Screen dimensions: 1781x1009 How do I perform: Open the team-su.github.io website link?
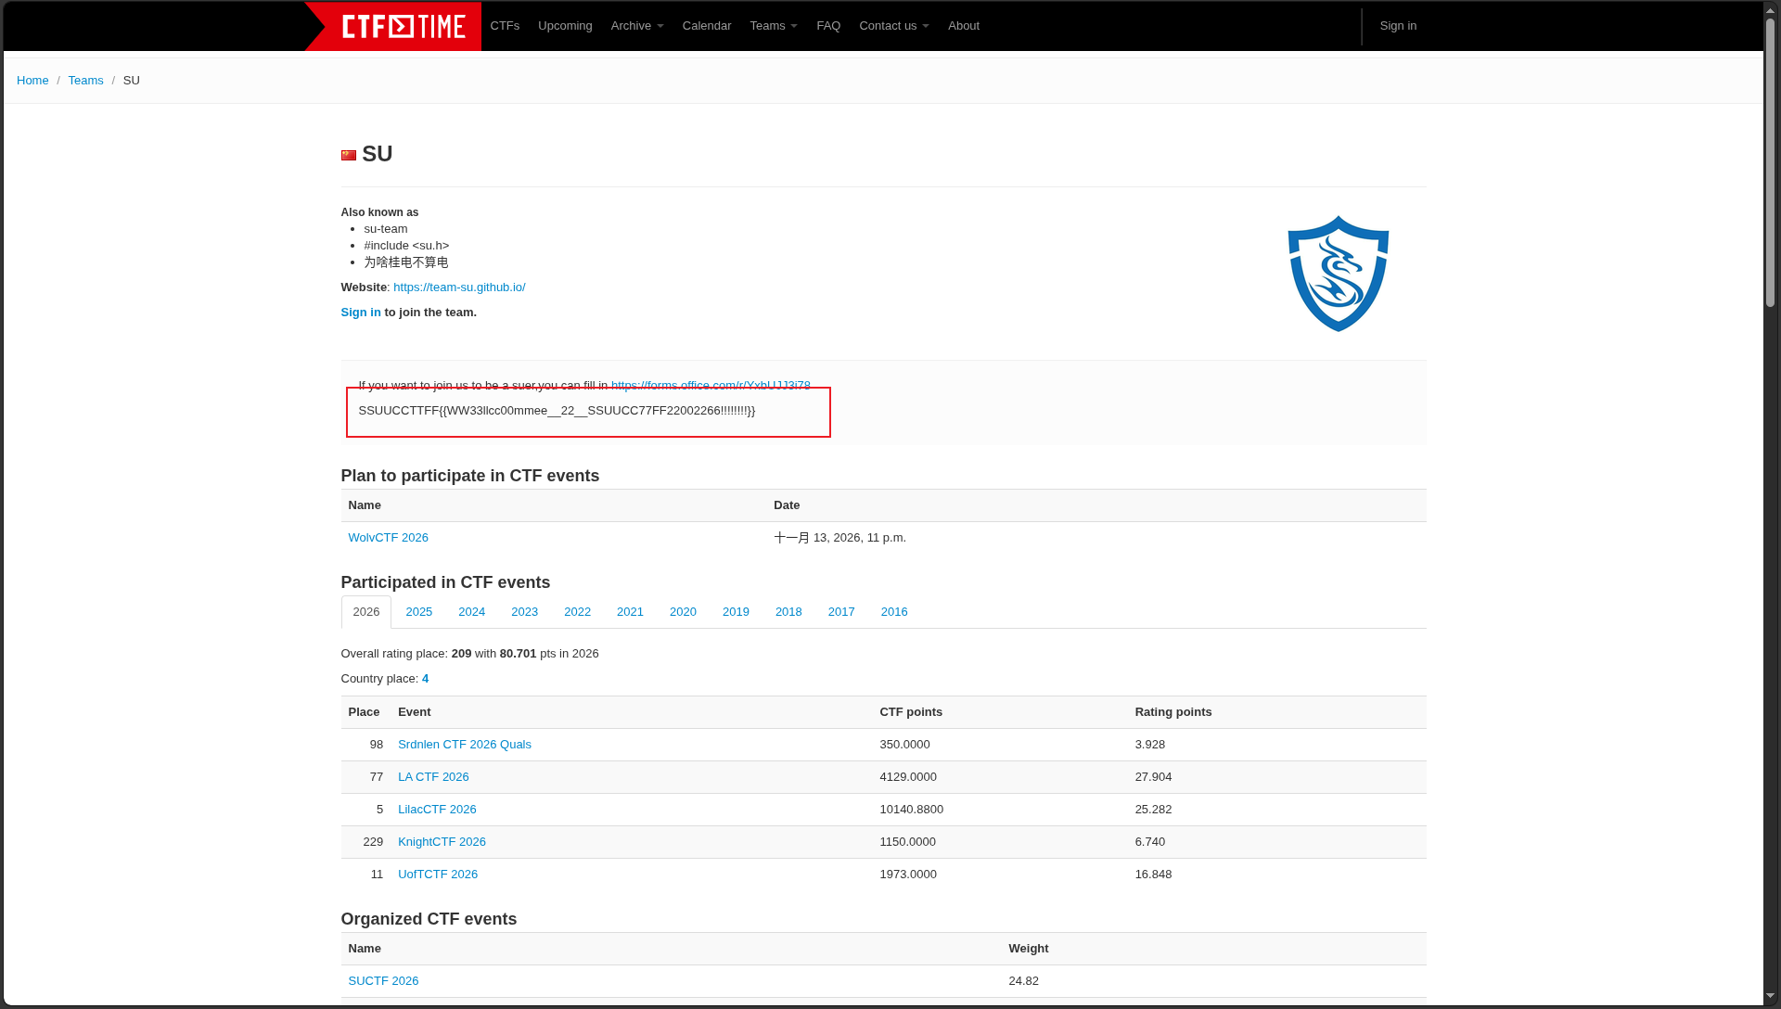pos(459,287)
